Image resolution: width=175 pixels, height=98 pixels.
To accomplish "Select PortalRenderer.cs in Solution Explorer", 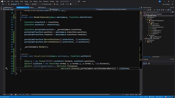I will (157, 32).
